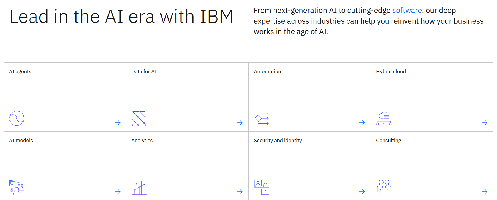Go to the Automation card title
The height and width of the screenshot is (200, 497).
coord(267,72)
